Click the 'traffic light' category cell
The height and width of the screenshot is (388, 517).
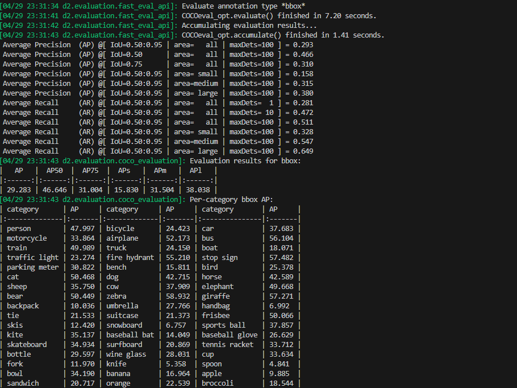point(32,258)
